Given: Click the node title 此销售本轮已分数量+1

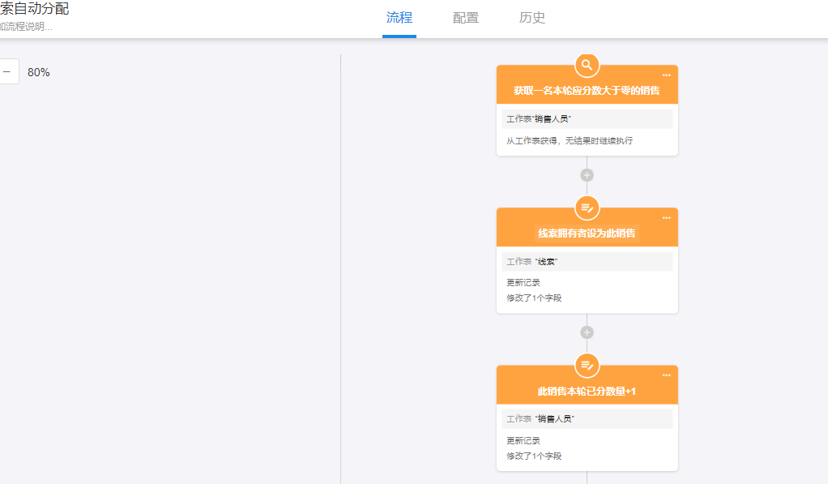Looking at the screenshot, I should click(587, 392).
